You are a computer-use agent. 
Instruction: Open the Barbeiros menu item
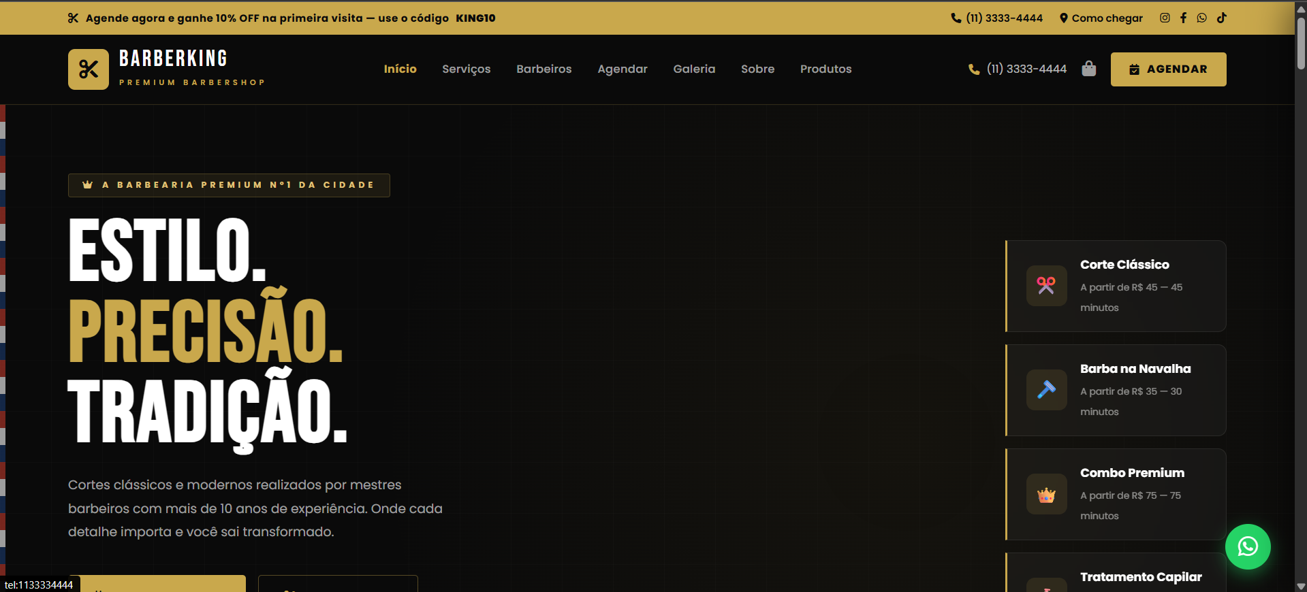544,69
